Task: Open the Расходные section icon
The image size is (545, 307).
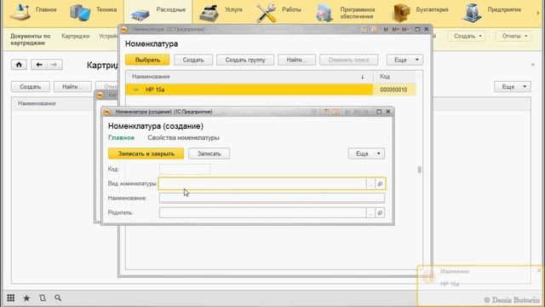Action: tap(140, 14)
